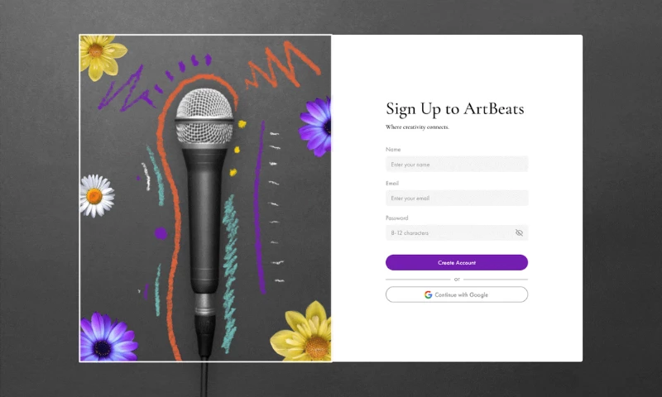Screen dimensions: 662x397
Task: Click the Email field label
Action: [391, 183]
